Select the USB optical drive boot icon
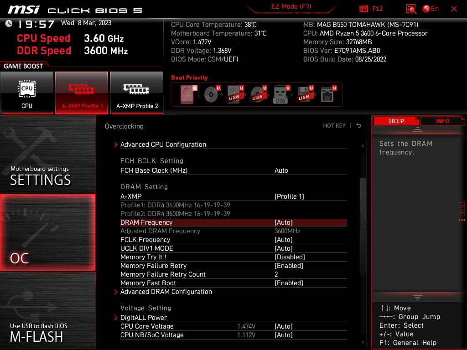The image size is (467, 350). 258,94
